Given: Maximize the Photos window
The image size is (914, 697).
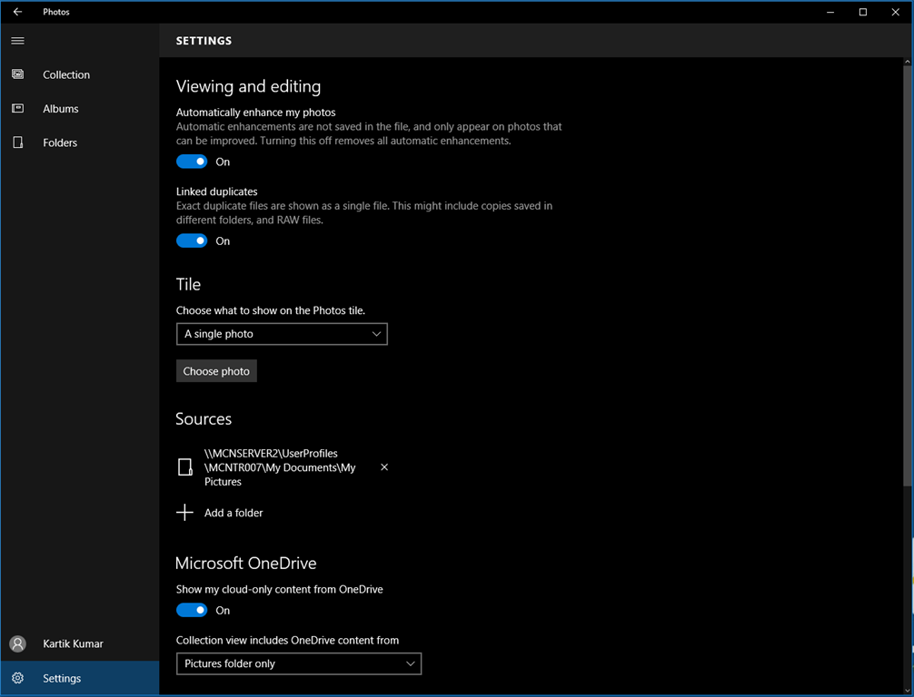Looking at the screenshot, I should (x=862, y=12).
